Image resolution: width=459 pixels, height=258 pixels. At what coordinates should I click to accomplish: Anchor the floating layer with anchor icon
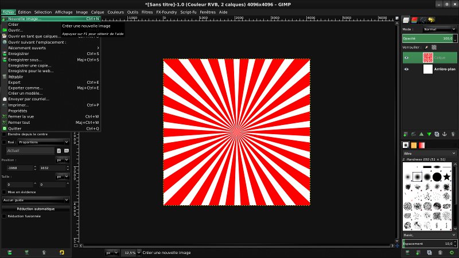(444, 134)
